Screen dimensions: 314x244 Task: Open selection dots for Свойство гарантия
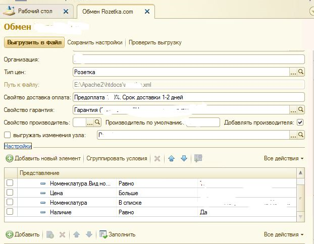pos(293,110)
